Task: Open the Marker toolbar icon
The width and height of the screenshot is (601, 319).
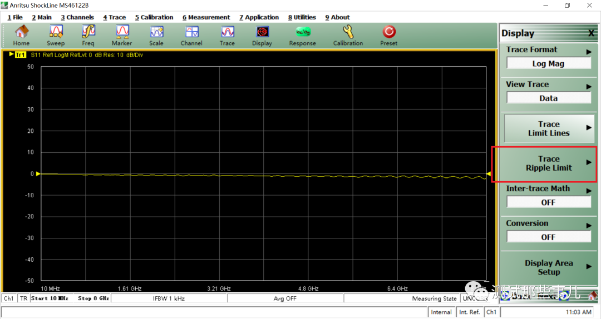Action: point(122,35)
